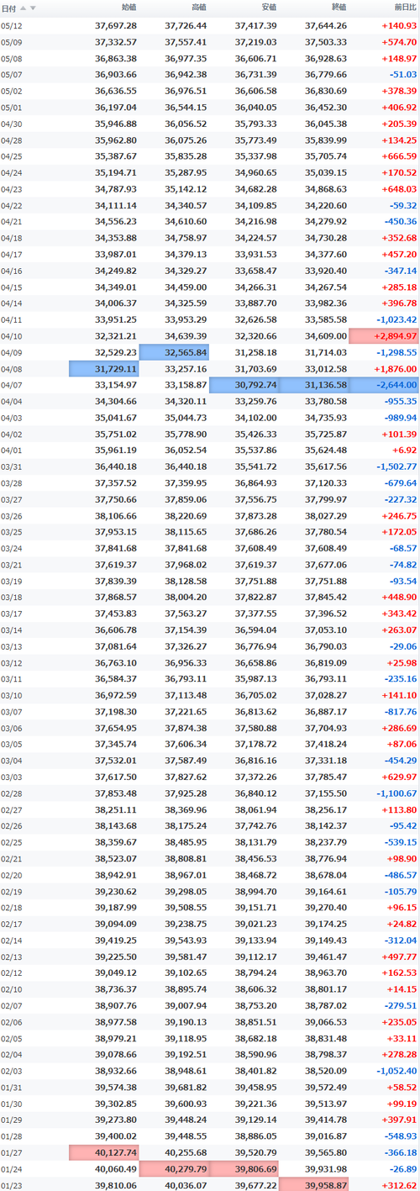Select opening value 38,942.91
Screen dimensions: 420x1191
pyautogui.click(x=116, y=873)
